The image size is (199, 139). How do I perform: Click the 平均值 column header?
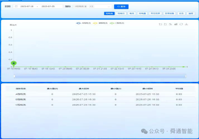pos(179,89)
